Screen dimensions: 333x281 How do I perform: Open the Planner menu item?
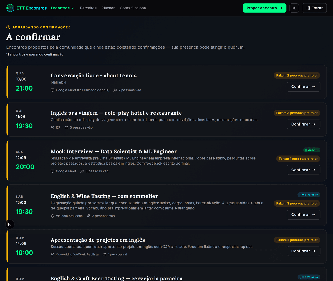coord(108,8)
